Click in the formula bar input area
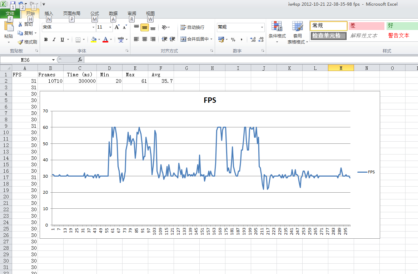 [251, 60]
